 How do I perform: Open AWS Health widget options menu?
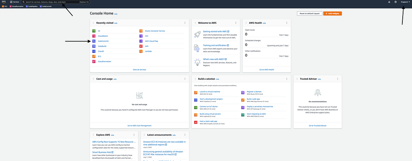pos(286,23)
